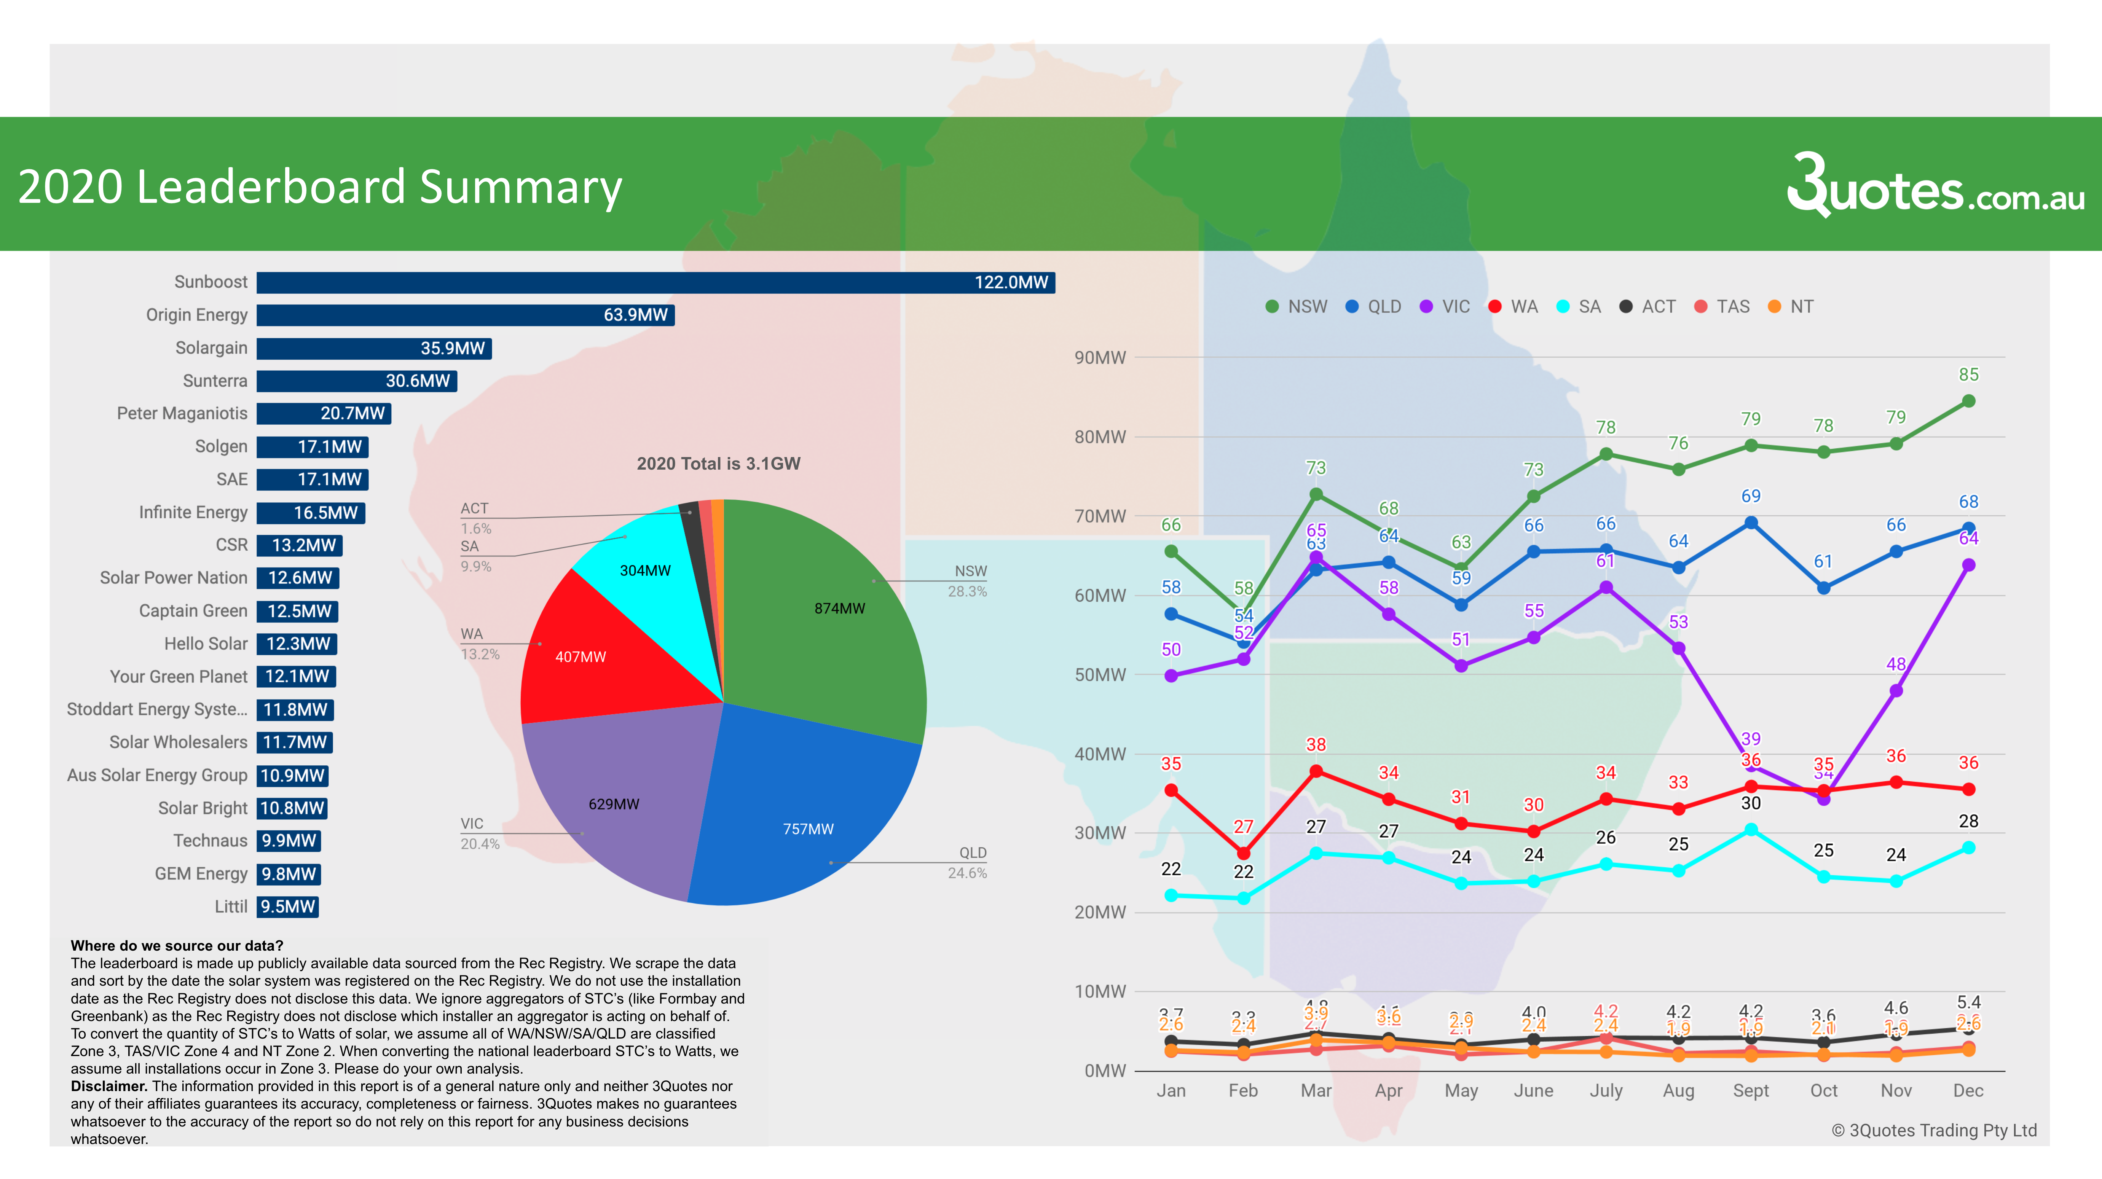
Task: Select the Your Green Planet 12.1MW bar
Action: click(296, 676)
